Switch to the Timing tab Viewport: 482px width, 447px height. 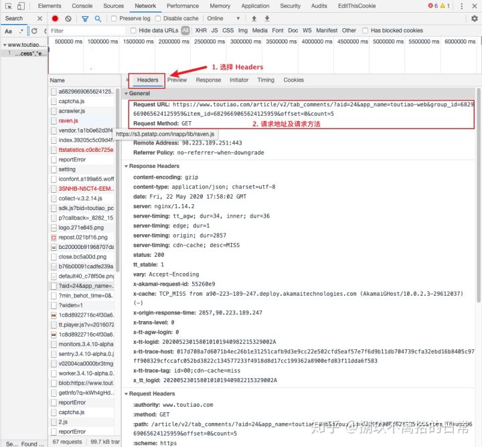tap(266, 80)
